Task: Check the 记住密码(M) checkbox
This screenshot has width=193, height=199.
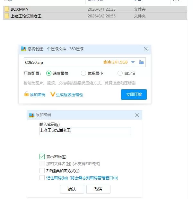Action: tap(42, 178)
